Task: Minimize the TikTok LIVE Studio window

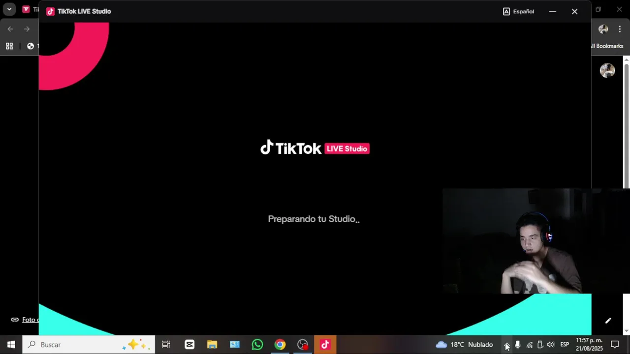Action: (x=552, y=11)
